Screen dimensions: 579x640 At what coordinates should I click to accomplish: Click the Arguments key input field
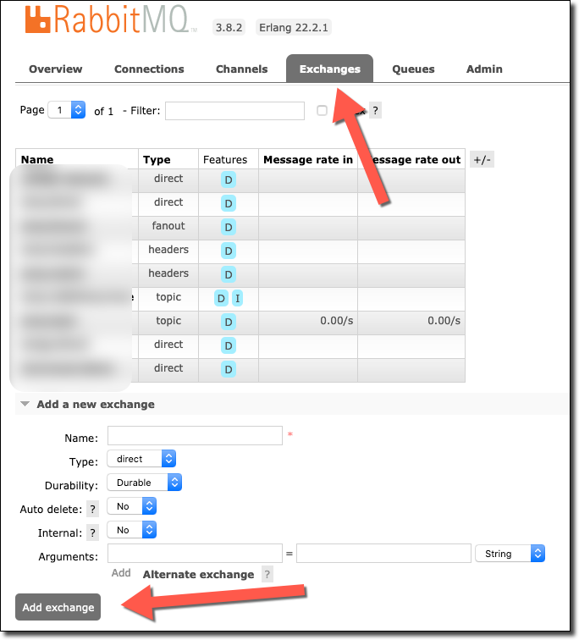[x=195, y=554]
